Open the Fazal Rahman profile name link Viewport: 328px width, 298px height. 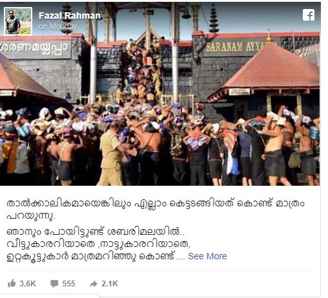(70, 15)
